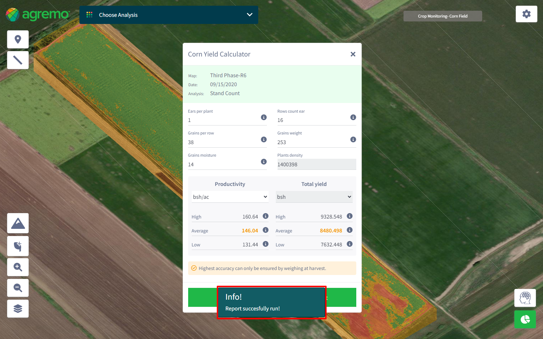This screenshot has width=543, height=339.
Task: Open the Productivity unit bsh/ac dropdown
Action: (230, 197)
